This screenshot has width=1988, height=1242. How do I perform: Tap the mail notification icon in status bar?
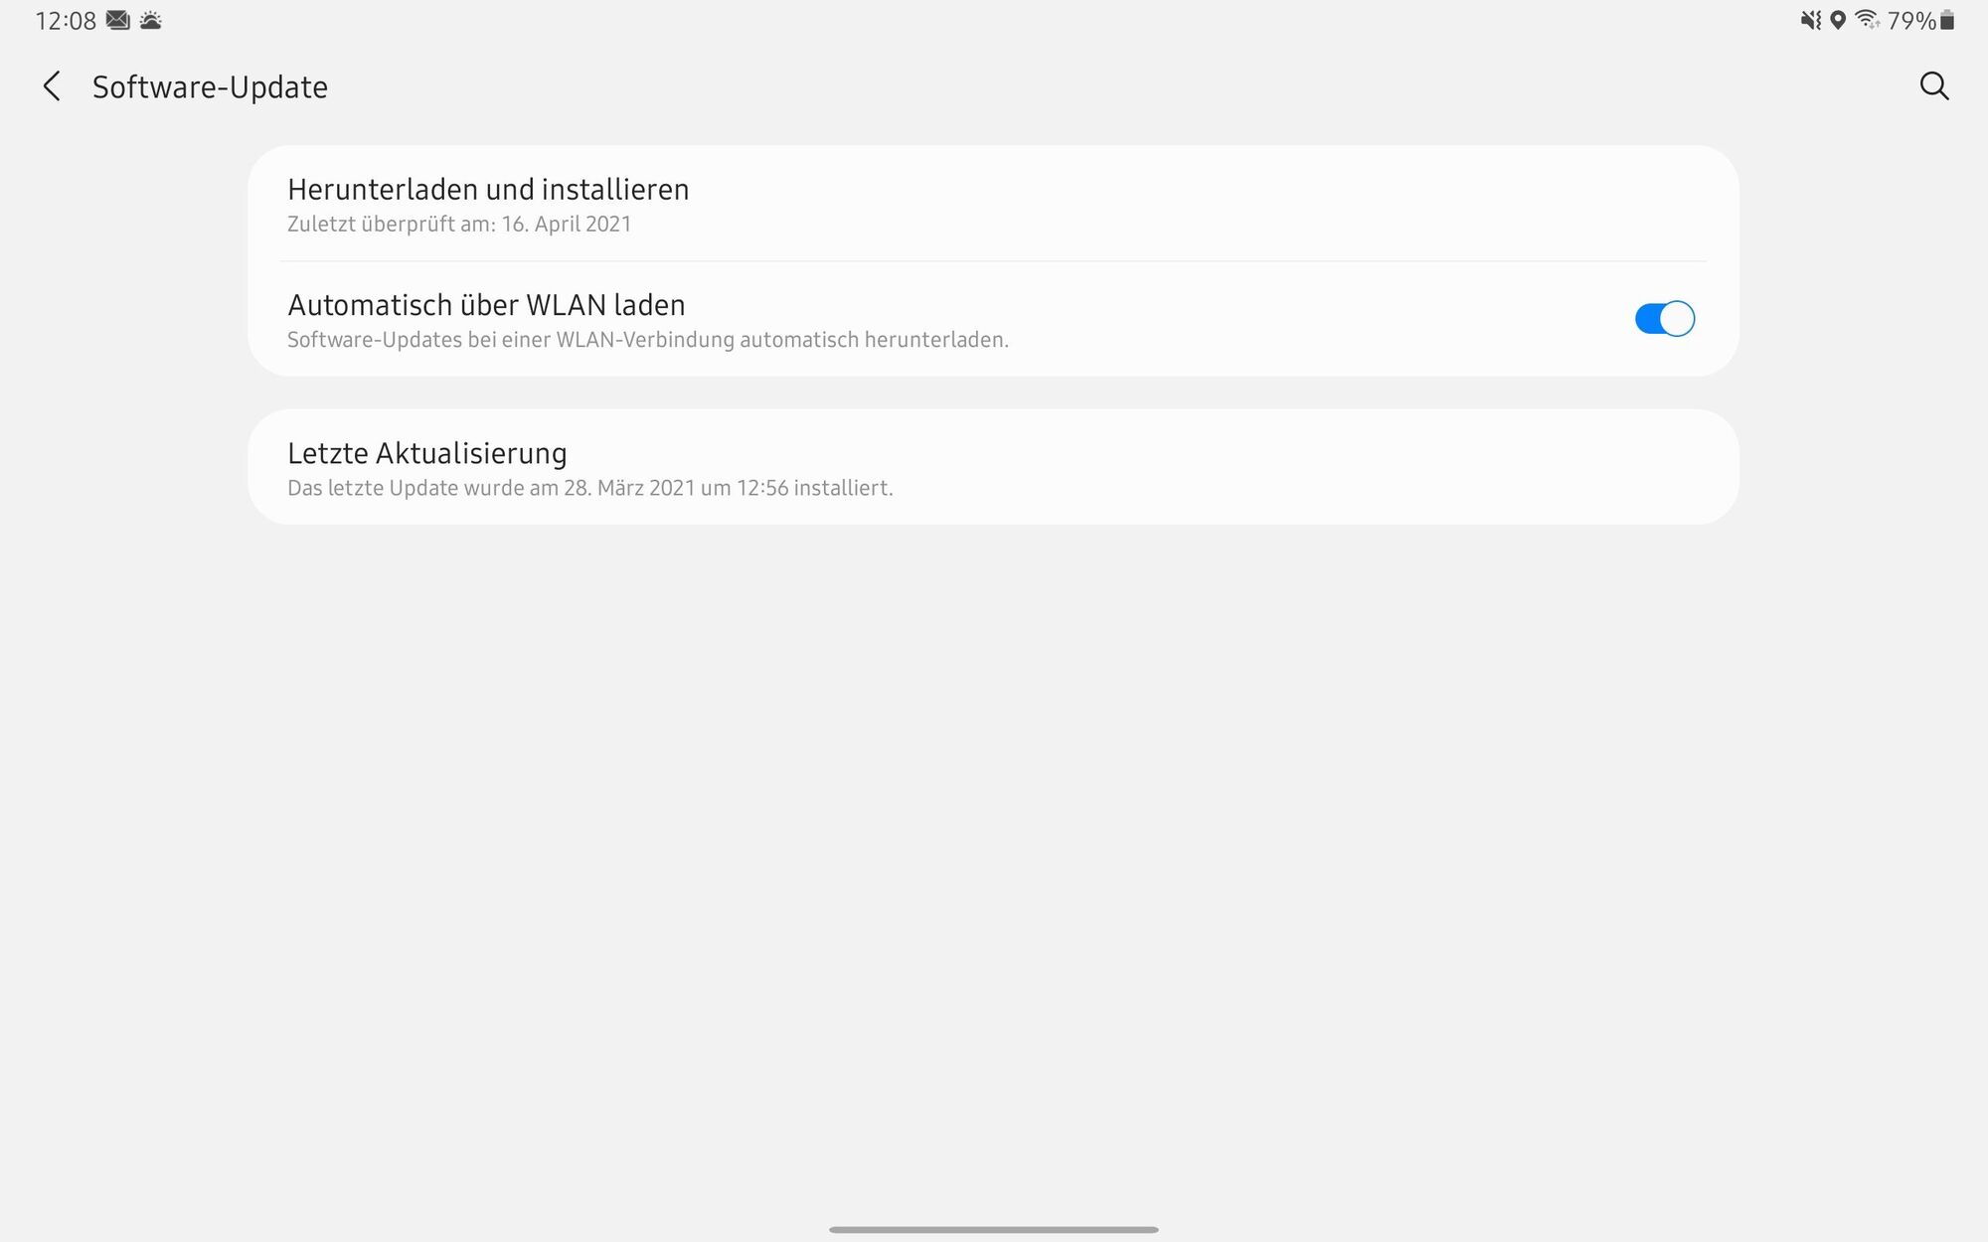[x=118, y=20]
